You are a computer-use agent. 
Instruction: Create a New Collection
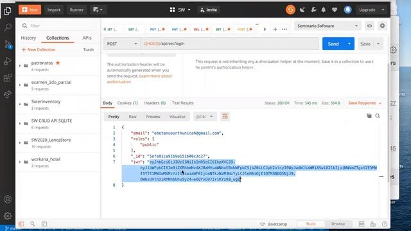coord(39,49)
